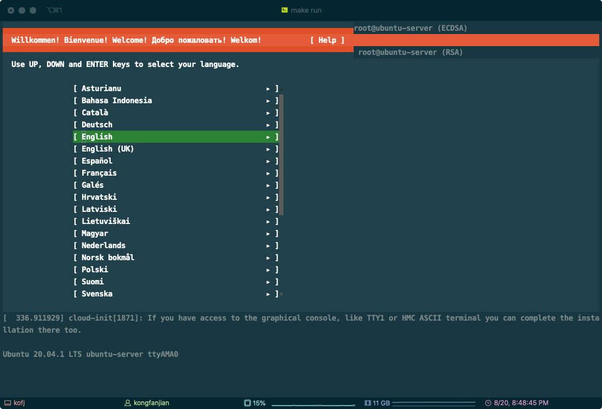Choose Nederlands from the language options
Image resolution: width=602 pixels, height=409 pixels.
point(104,245)
